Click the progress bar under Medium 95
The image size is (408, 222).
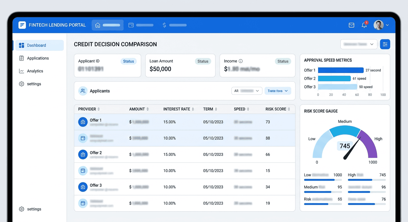[x=323, y=192]
